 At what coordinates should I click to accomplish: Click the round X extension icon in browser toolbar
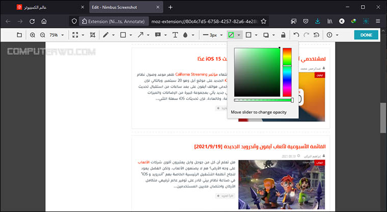pyautogui.click(x=342, y=21)
